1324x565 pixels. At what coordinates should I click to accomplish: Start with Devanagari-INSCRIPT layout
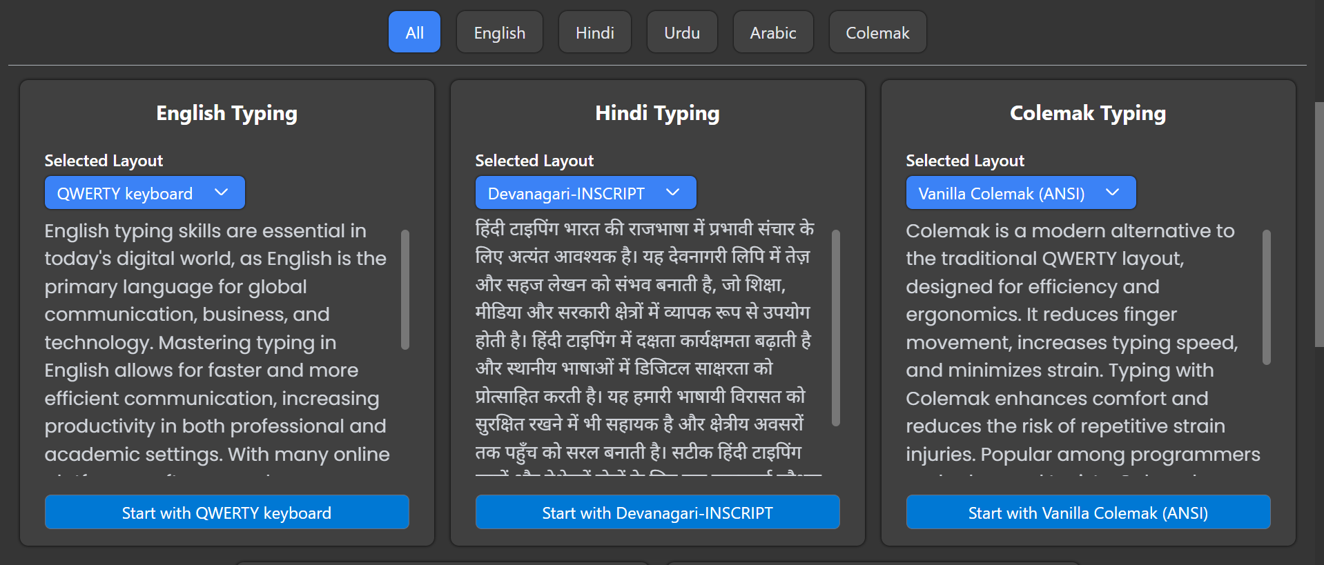pyautogui.click(x=657, y=513)
